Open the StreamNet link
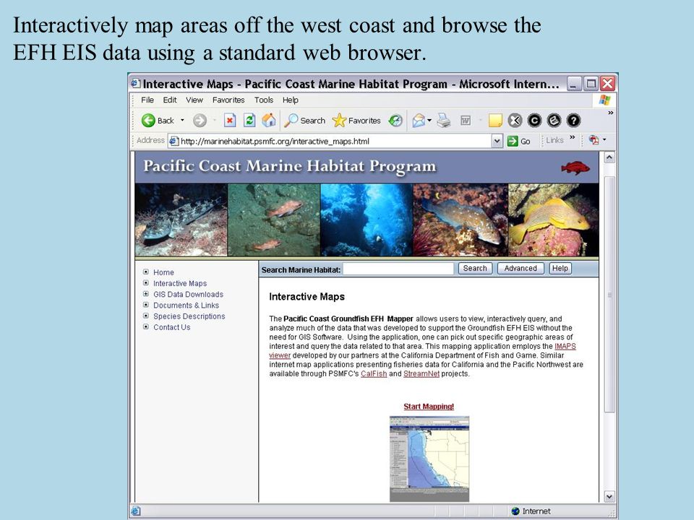Viewport: 694px width, 520px height. (421, 373)
